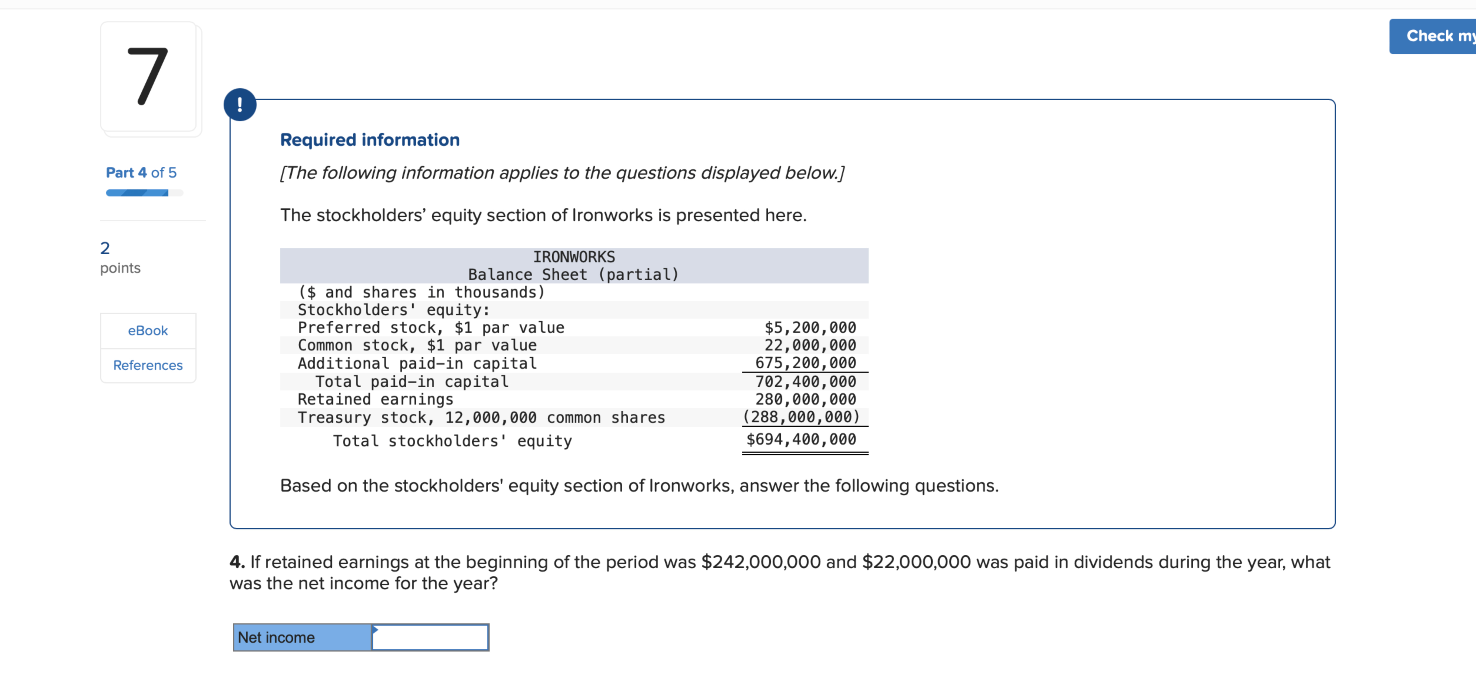
Task: Open the eBook link
Action: (148, 330)
